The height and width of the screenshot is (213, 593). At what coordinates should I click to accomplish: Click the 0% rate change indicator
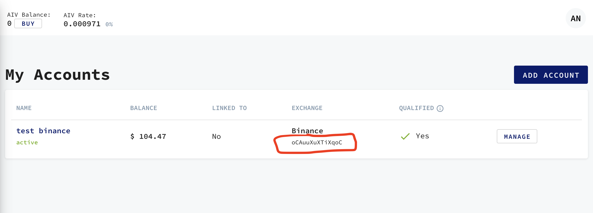point(109,24)
